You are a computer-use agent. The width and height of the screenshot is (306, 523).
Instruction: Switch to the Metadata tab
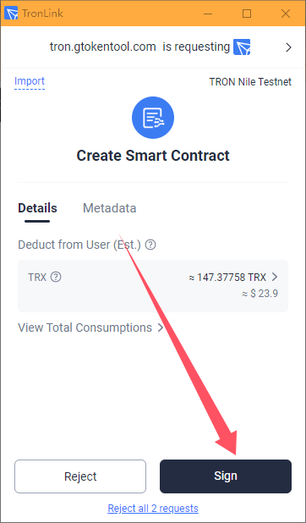tap(109, 208)
